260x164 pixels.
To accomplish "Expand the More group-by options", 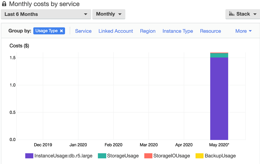I will pos(243,31).
